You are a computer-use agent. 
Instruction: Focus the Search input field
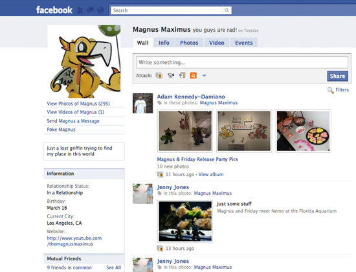pyautogui.click(x=166, y=10)
